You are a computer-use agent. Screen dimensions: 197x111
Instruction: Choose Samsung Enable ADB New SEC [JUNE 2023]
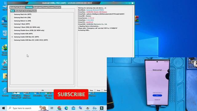tap(30, 40)
